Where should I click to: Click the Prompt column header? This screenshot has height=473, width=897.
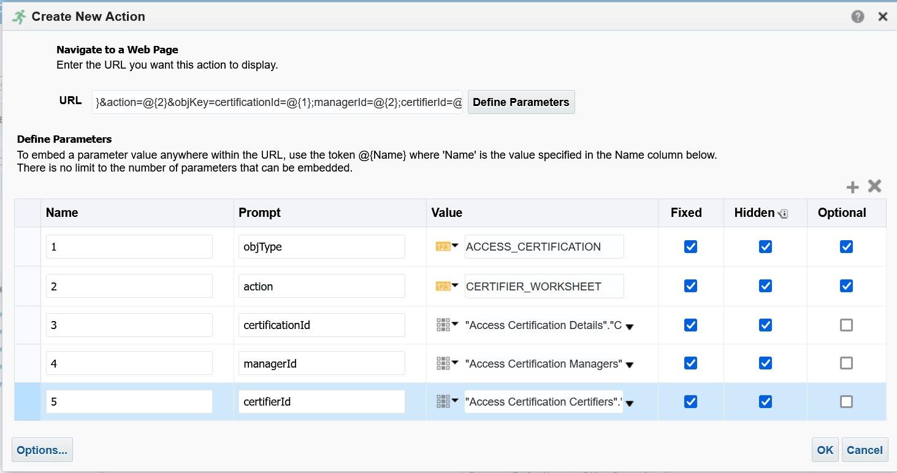click(x=330, y=213)
